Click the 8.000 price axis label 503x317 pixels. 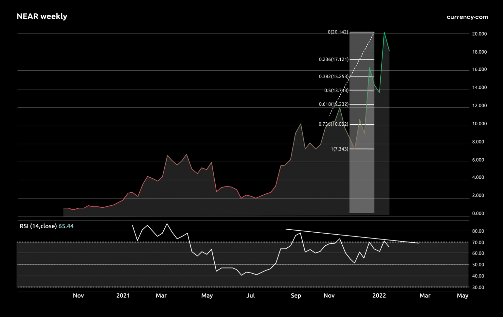coord(478,142)
